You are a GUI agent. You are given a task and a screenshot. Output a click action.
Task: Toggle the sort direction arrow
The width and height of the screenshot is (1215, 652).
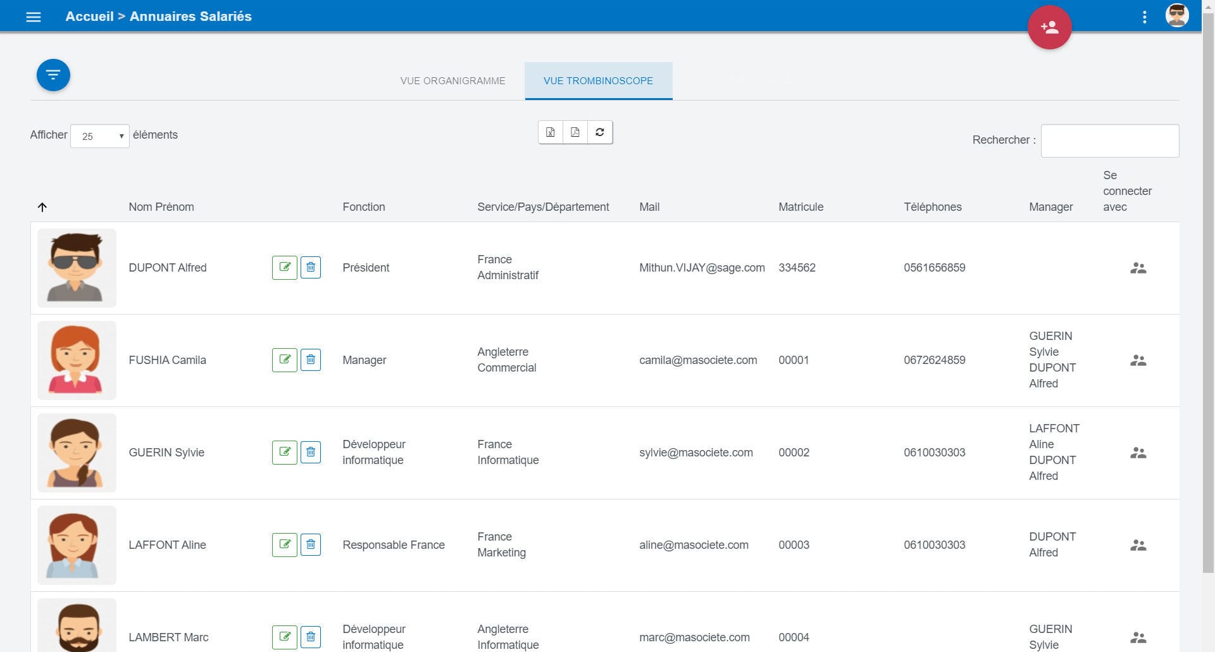(42, 206)
